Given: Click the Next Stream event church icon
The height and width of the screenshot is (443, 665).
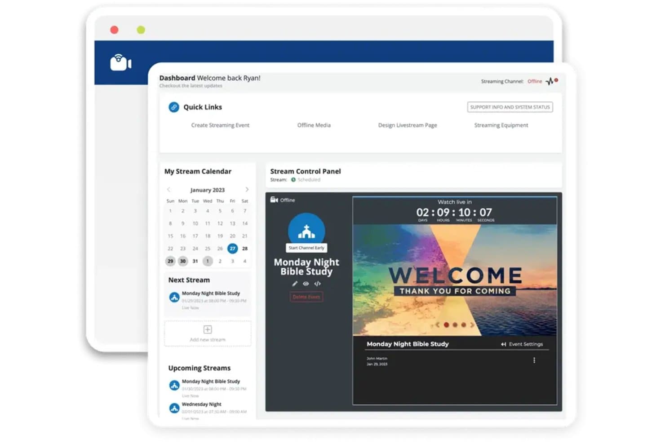Looking at the screenshot, I should click(174, 297).
